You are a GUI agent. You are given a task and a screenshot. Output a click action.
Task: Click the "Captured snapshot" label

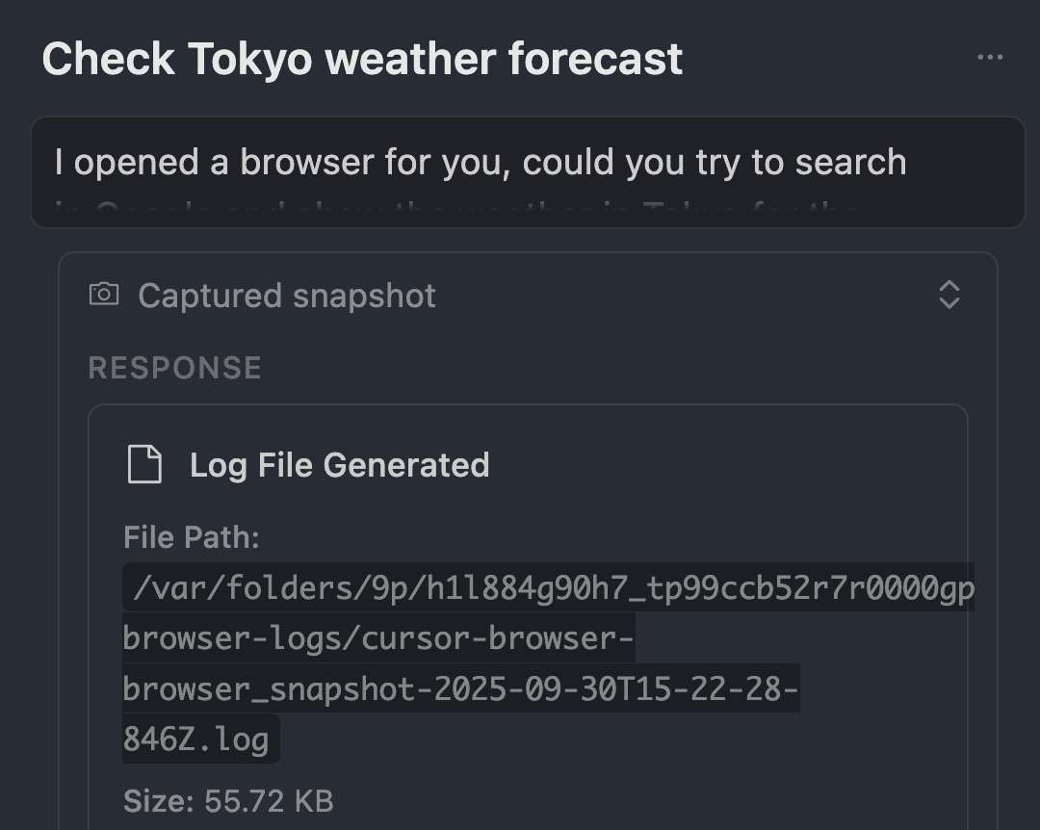286,296
